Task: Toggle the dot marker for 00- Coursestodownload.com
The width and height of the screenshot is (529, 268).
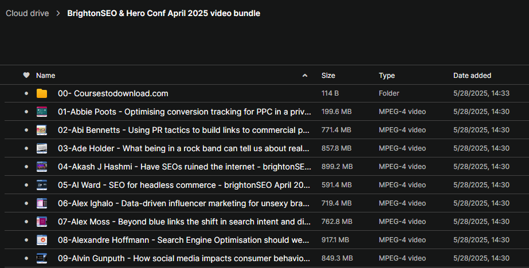Action: point(26,93)
